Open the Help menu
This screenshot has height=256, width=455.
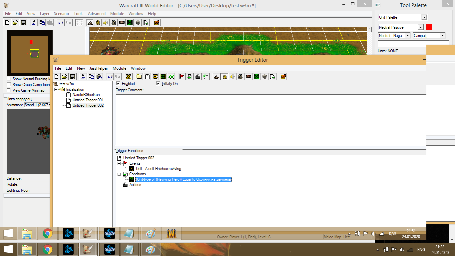coord(152,14)
